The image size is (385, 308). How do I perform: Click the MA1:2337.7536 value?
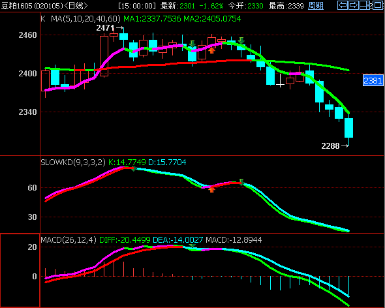tap(152, 19)
